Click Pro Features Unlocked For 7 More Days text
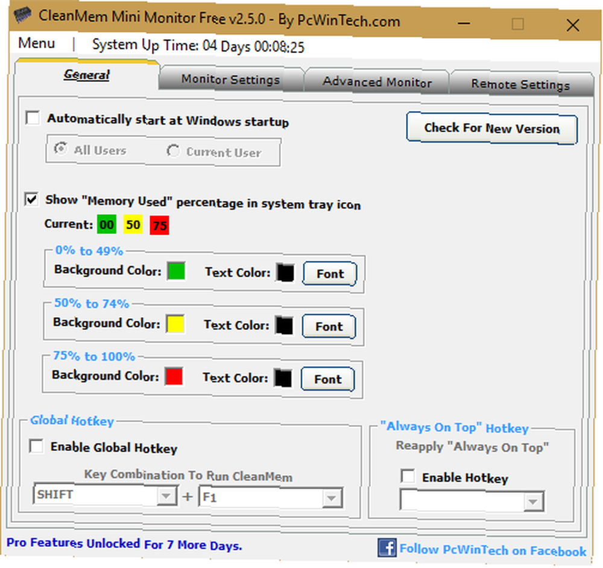The width and height of the screenshot is (603, 568). pos(124,544)
